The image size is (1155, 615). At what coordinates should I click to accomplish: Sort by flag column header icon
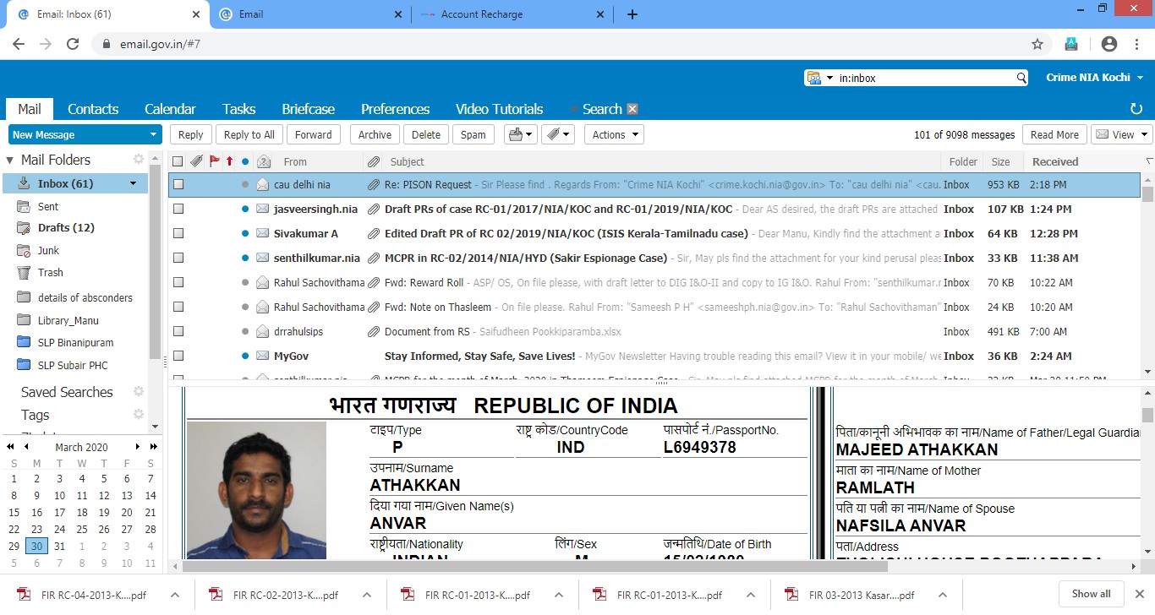tap(214, 161)
